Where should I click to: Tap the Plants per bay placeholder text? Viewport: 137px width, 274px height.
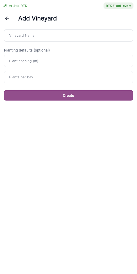click(x=21, y=77)
